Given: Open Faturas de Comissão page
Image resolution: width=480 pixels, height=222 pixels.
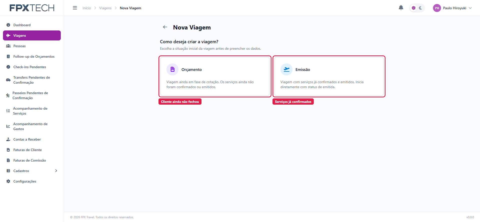Looking at the screenshot, I should 32,160.
